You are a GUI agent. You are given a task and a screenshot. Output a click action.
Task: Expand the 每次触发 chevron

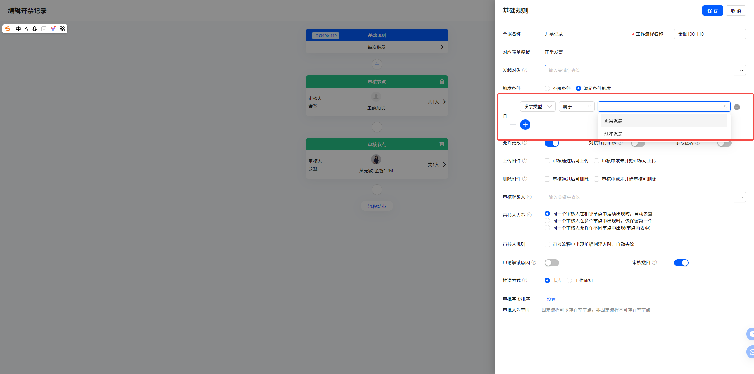[x=442, y=47]
